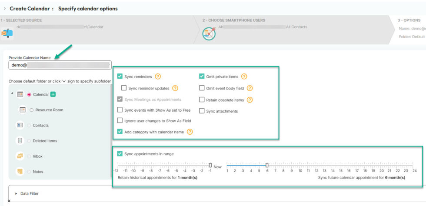The image size is (426, 206).
Task: Expand the Data Filter section
Action: click(x=17, y=193)
